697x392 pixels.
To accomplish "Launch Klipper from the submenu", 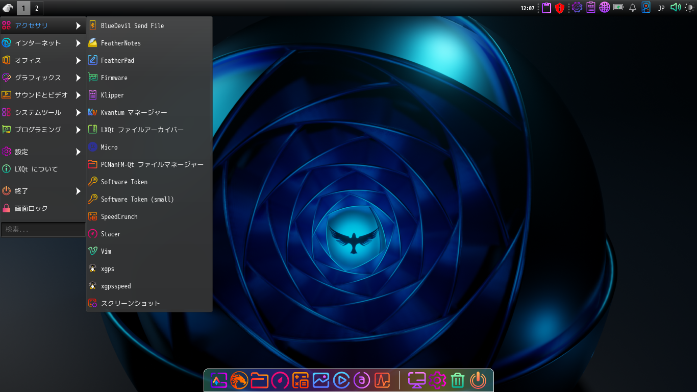I will point(149,95).
